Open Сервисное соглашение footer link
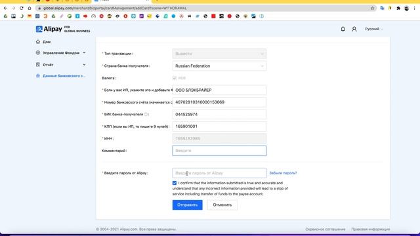This screenshot has width=420, height=236. (325, 229)
